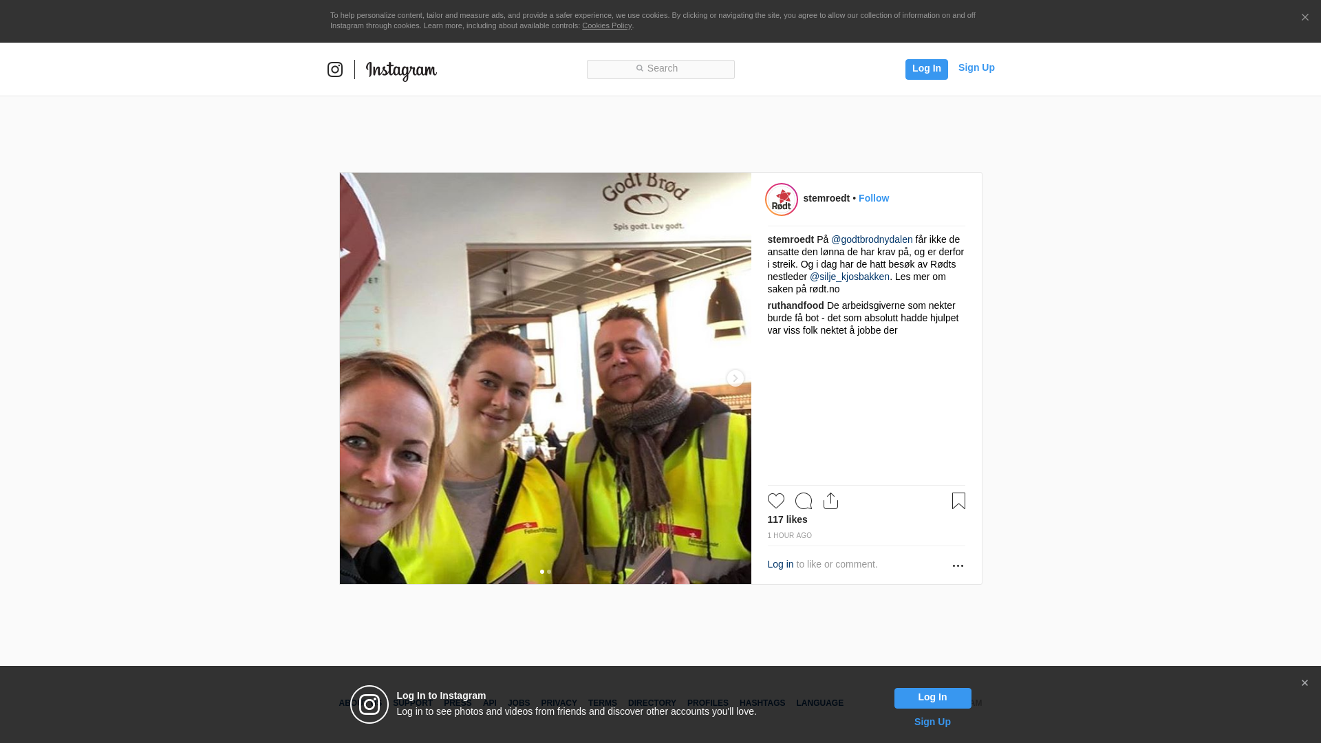Select the second carousel dot indicator
1321x743 pixels.
click(549, 572)
